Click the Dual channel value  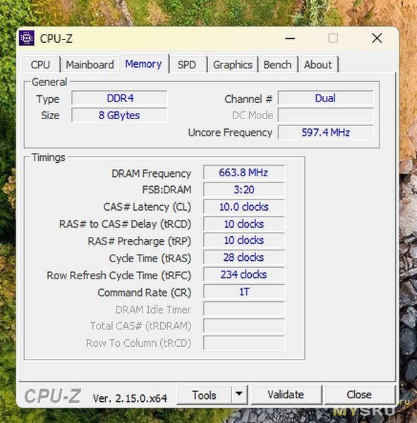click(326, 98)
